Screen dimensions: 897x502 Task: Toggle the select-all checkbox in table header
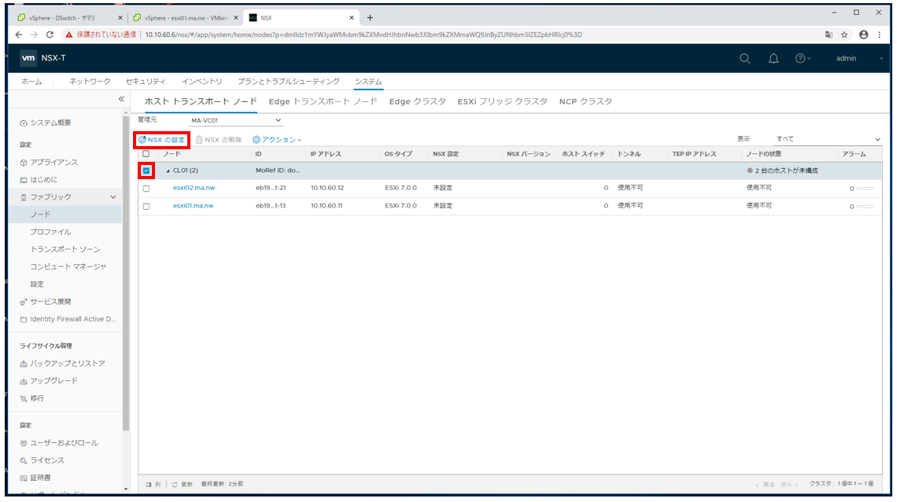click(146, 154)
